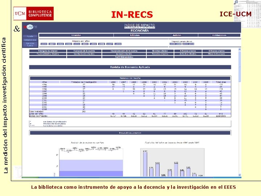Screen dimensions: 261x196
Task: Open the small thumbnail at the bottom left
Action: [17, 172]
